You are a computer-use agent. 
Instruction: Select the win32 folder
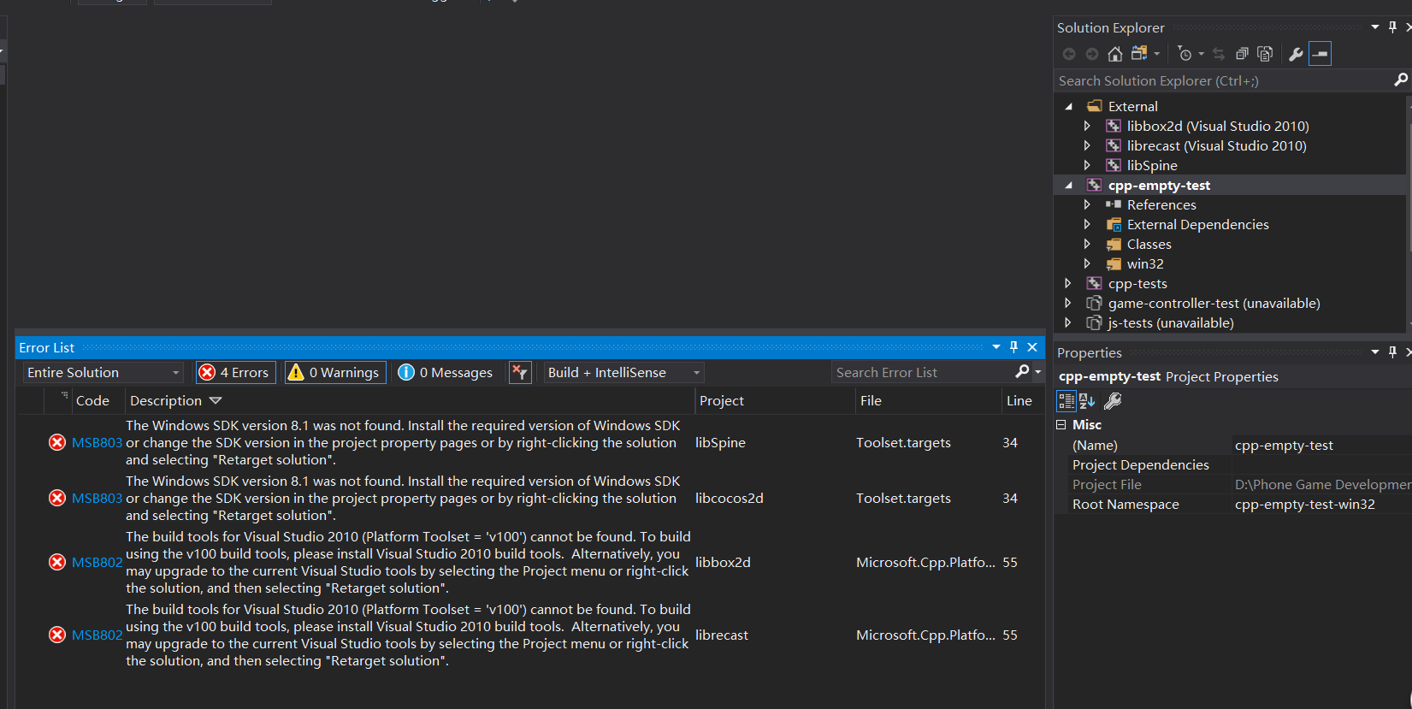click(1145, 263)
